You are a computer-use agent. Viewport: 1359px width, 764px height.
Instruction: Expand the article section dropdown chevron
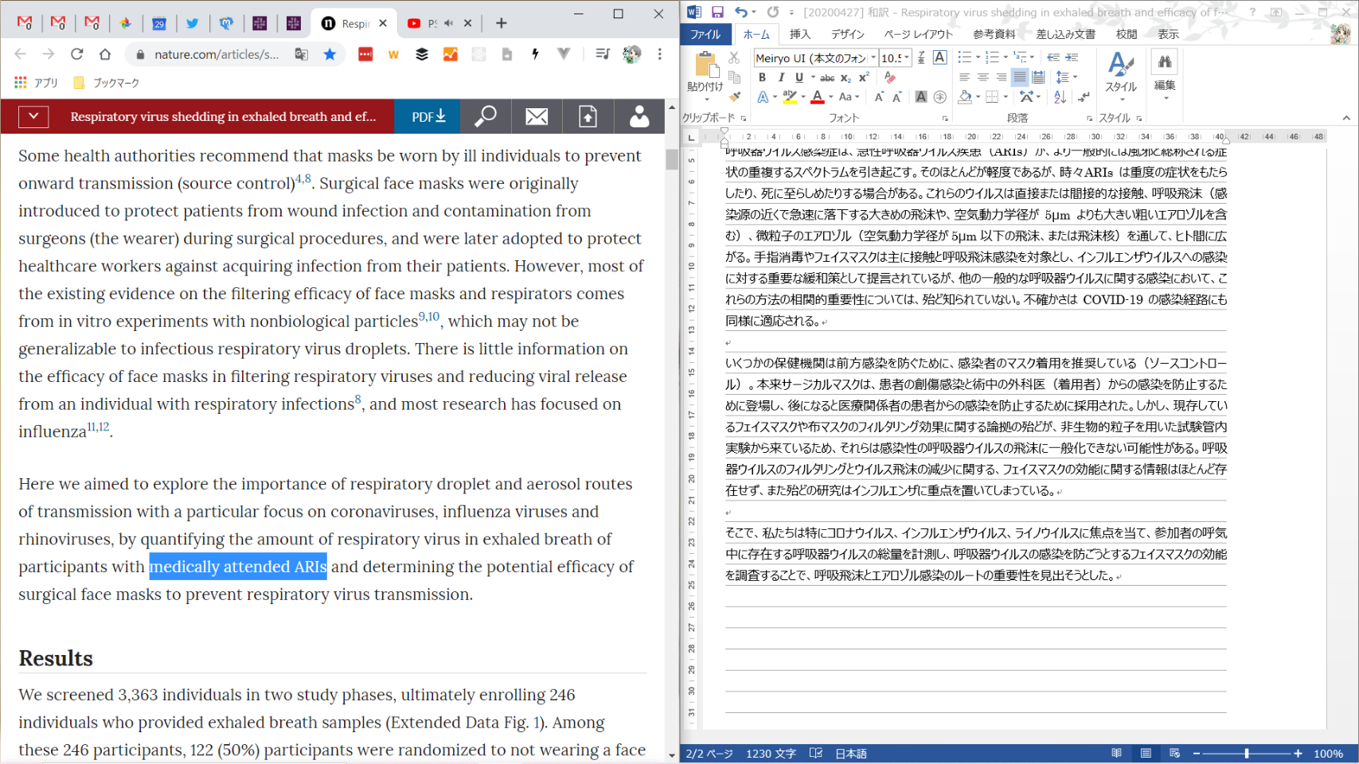[x=33, y=117]
